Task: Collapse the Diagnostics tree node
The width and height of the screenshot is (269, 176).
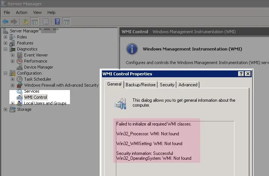Action: (x=6, y=49)
